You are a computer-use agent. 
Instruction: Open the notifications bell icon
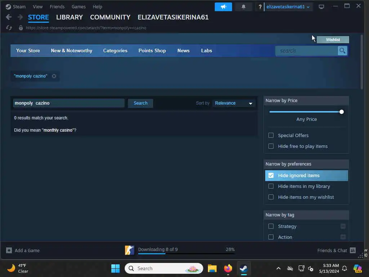[243, 7]
